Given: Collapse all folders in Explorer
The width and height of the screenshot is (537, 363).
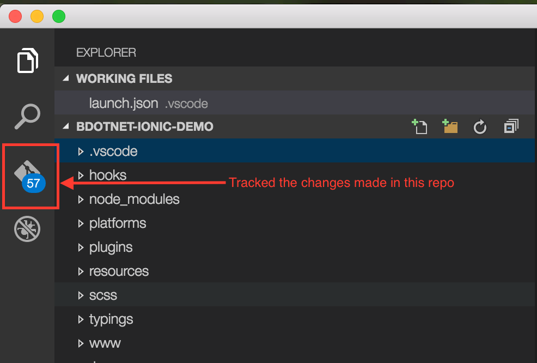Looking at the screenshot, I should (x=510, y=126).
